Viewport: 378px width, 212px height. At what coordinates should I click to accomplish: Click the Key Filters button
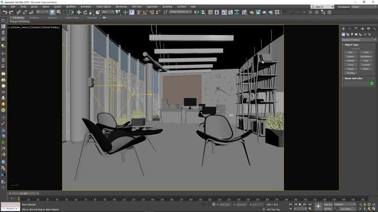[x=347, y=209]
